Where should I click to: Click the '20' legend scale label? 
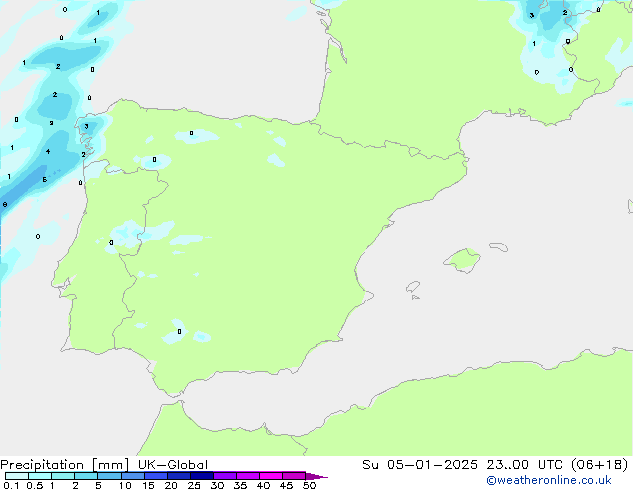coord(171,485)
